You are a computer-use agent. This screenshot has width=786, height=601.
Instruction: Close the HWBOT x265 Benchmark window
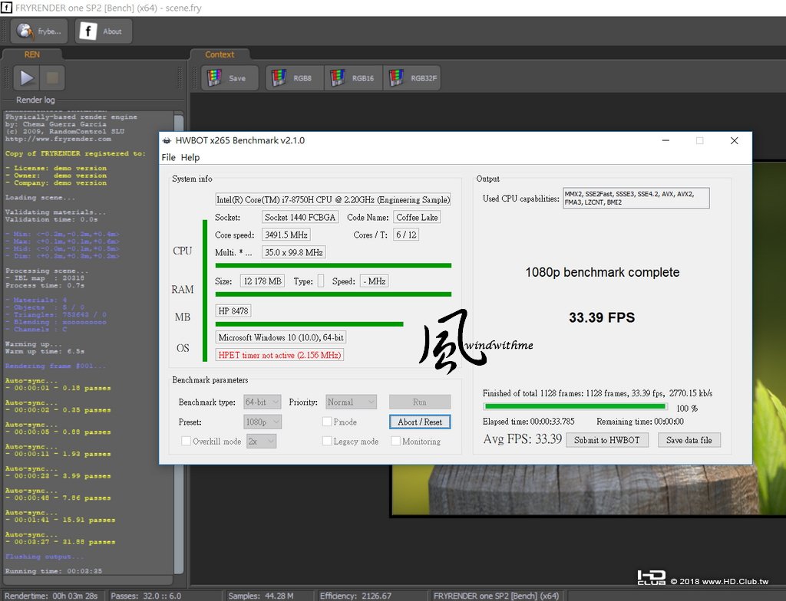point(735,141)
